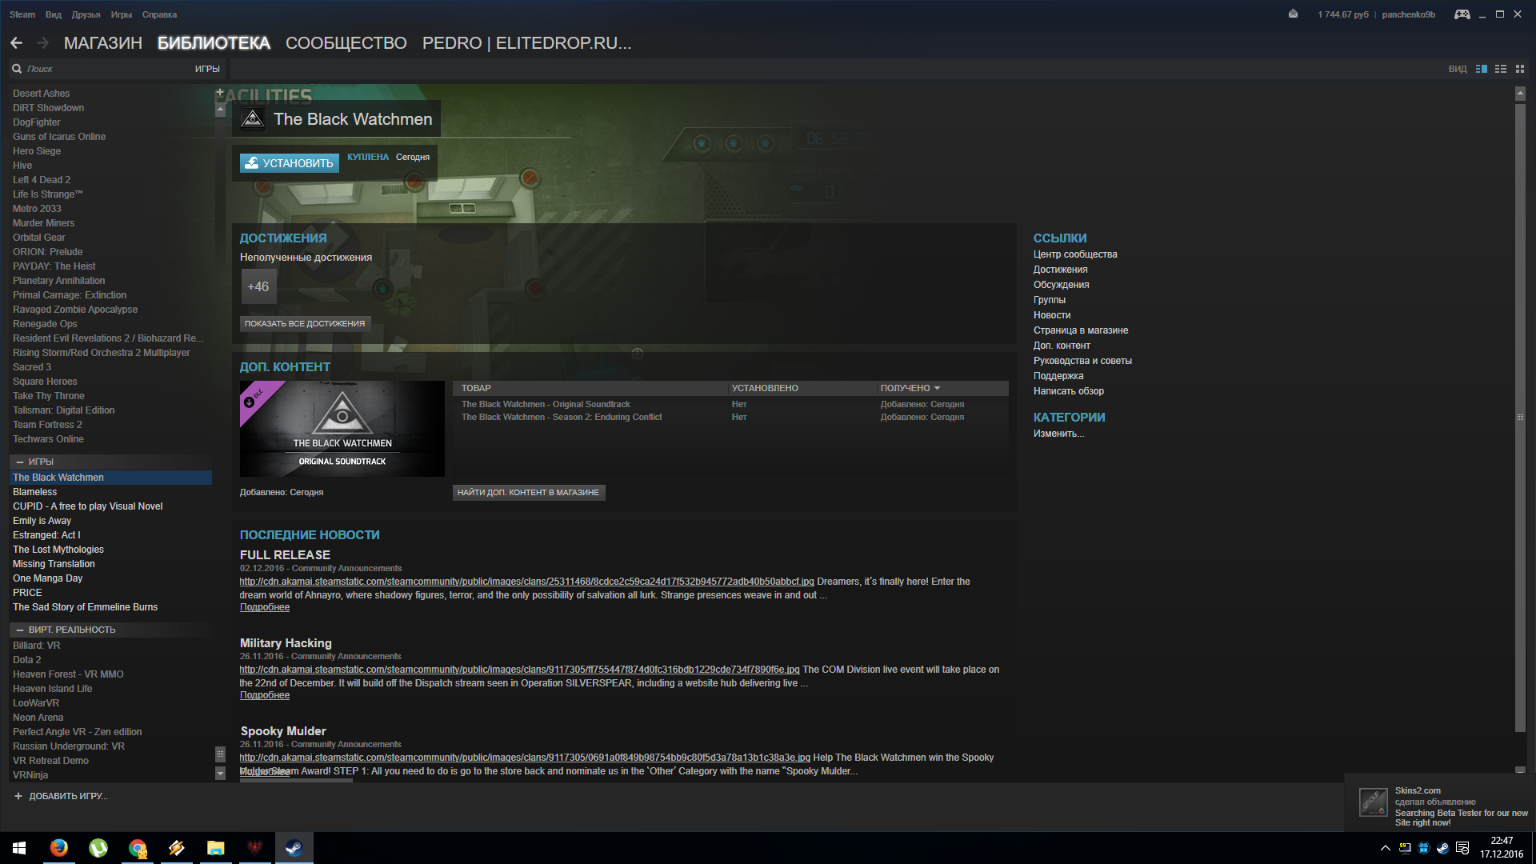Click the Steam taskbar icon
Viewport: 1536px width, 864px height.
[x=294, y=848]
